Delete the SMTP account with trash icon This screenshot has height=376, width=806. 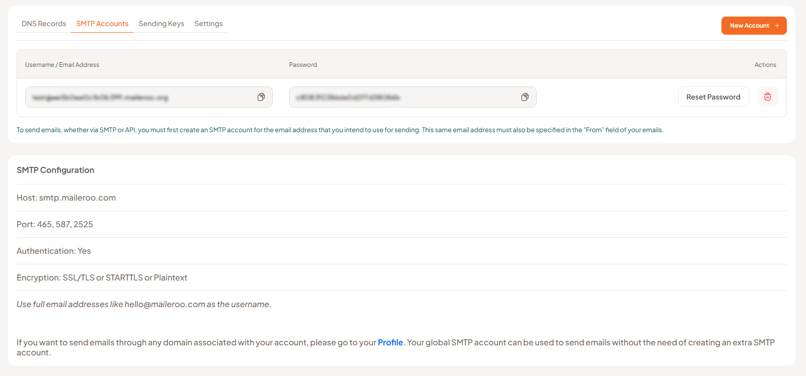767,97
